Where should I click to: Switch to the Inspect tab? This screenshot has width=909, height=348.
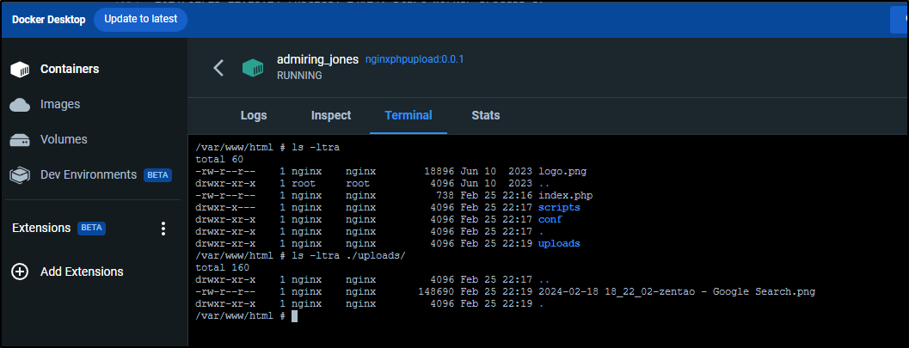coord(331,115)
